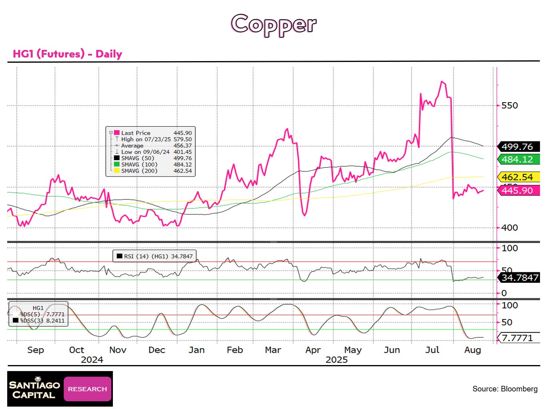Image resolution: width=548 pixels, height=409 pixels.
Task: Click the Oct month axis label
Action: [76, 350]
